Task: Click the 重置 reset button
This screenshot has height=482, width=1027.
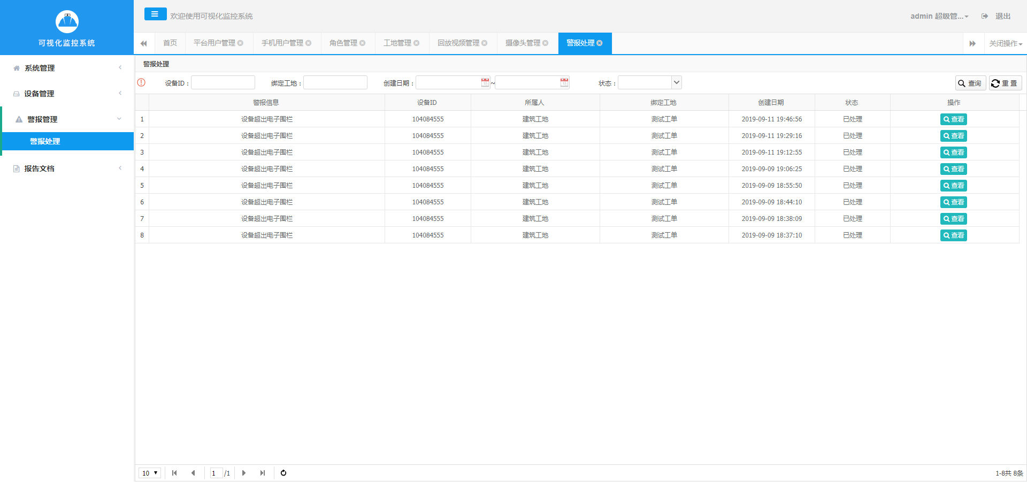Action: click(x=1005, y=83)
